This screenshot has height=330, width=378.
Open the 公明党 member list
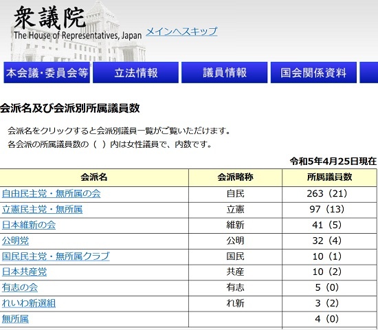click(x=15, y=241)
